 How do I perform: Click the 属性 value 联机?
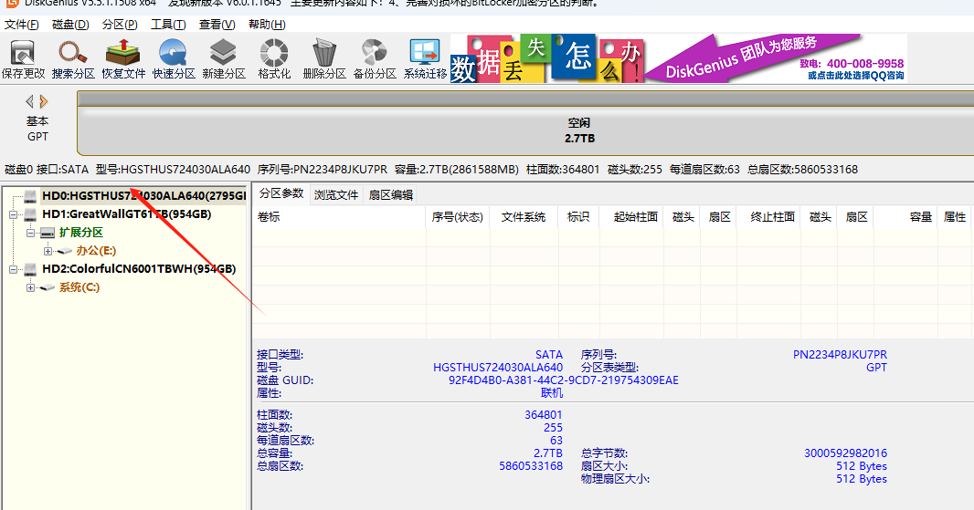pyautogui.click(x=552, y=392)
